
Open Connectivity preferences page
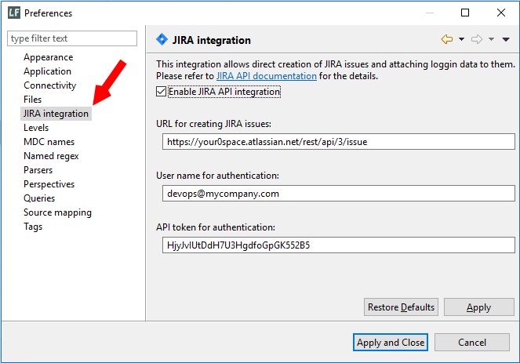click(x=49, y=85)
